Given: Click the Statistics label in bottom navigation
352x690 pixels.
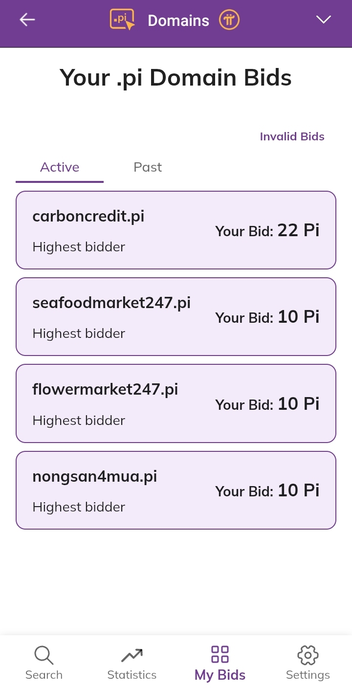Looking at the screenshot, I should tap(132, 675).
